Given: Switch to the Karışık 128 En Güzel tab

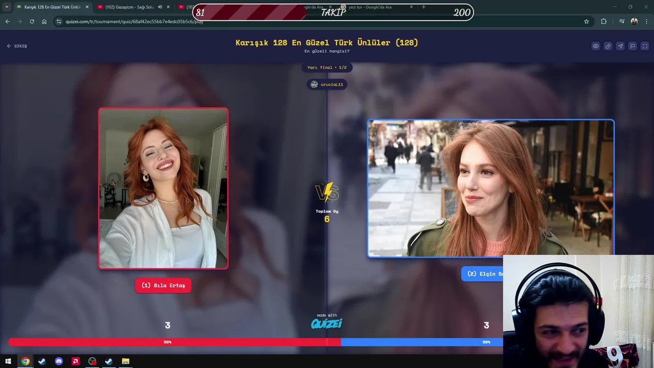Looking at the screenshot, I should (51, 7).
